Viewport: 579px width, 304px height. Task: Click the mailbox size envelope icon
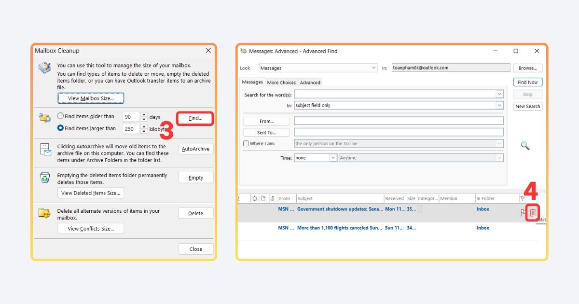44,68
